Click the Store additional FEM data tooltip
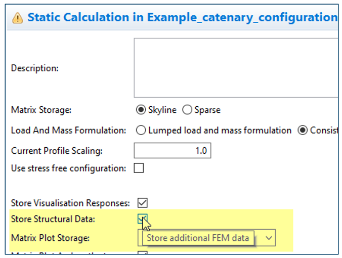The width and height of the screenshot is (342, 258). pos(198,238)
